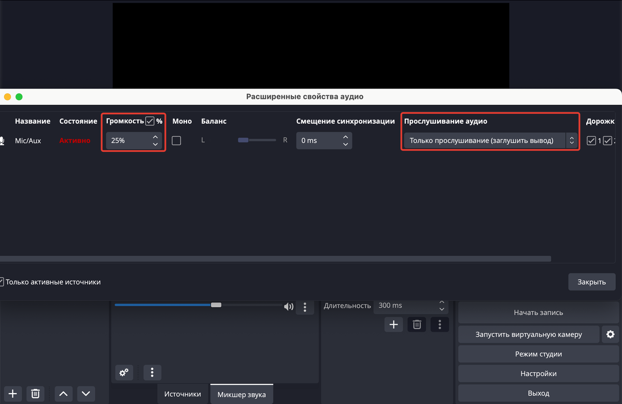Click the Начать запись button
This screenshot has width=622, height=404.
click(538, 313)
